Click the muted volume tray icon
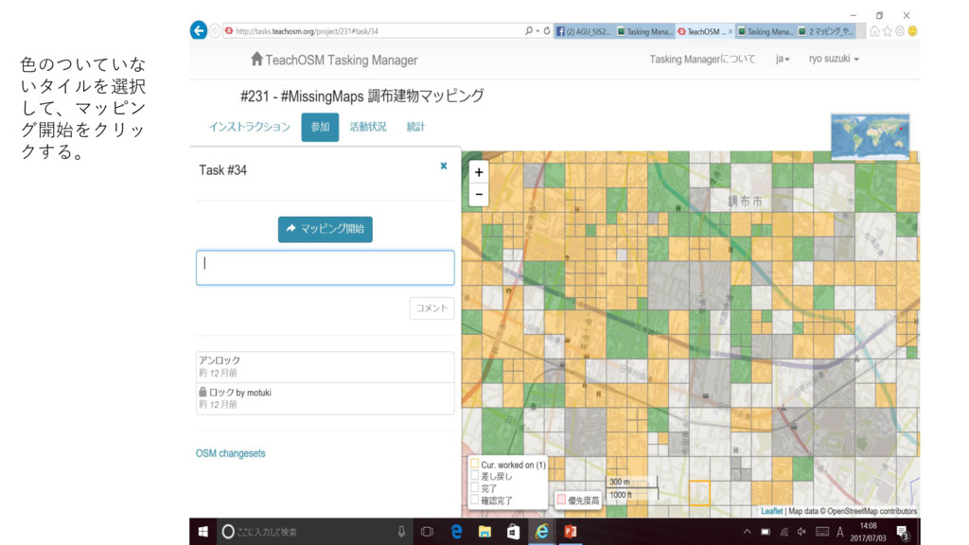969x545 pixels. click(x=802, y=532)
